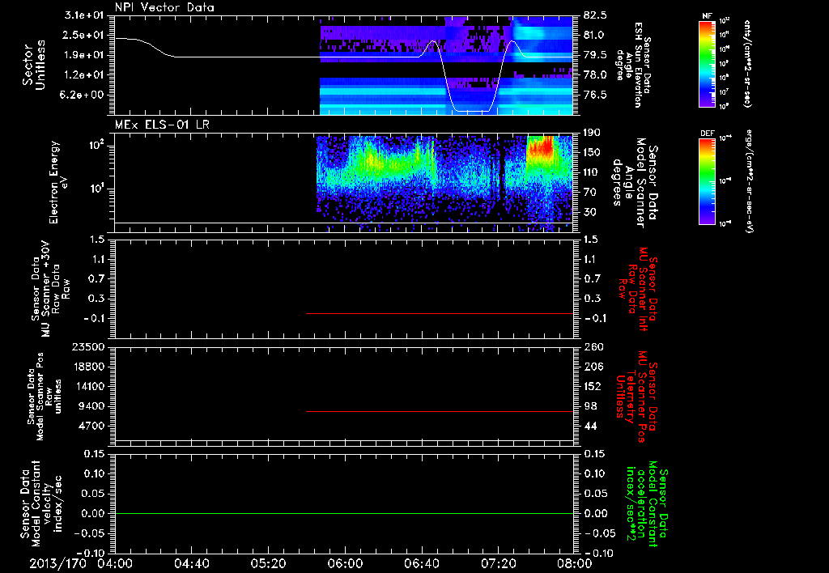Click the green 'Model Constant acceleration' label
This screenshot has height=573, width=829.
point(645,503)
